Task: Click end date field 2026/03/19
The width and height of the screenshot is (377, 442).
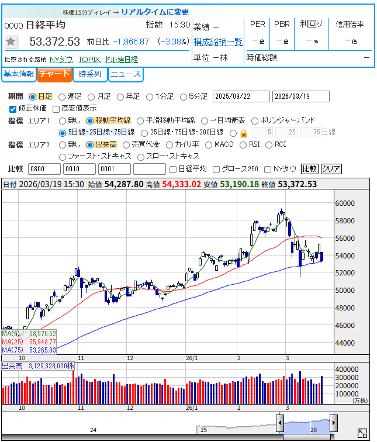Action: click(x=301, y=96)
